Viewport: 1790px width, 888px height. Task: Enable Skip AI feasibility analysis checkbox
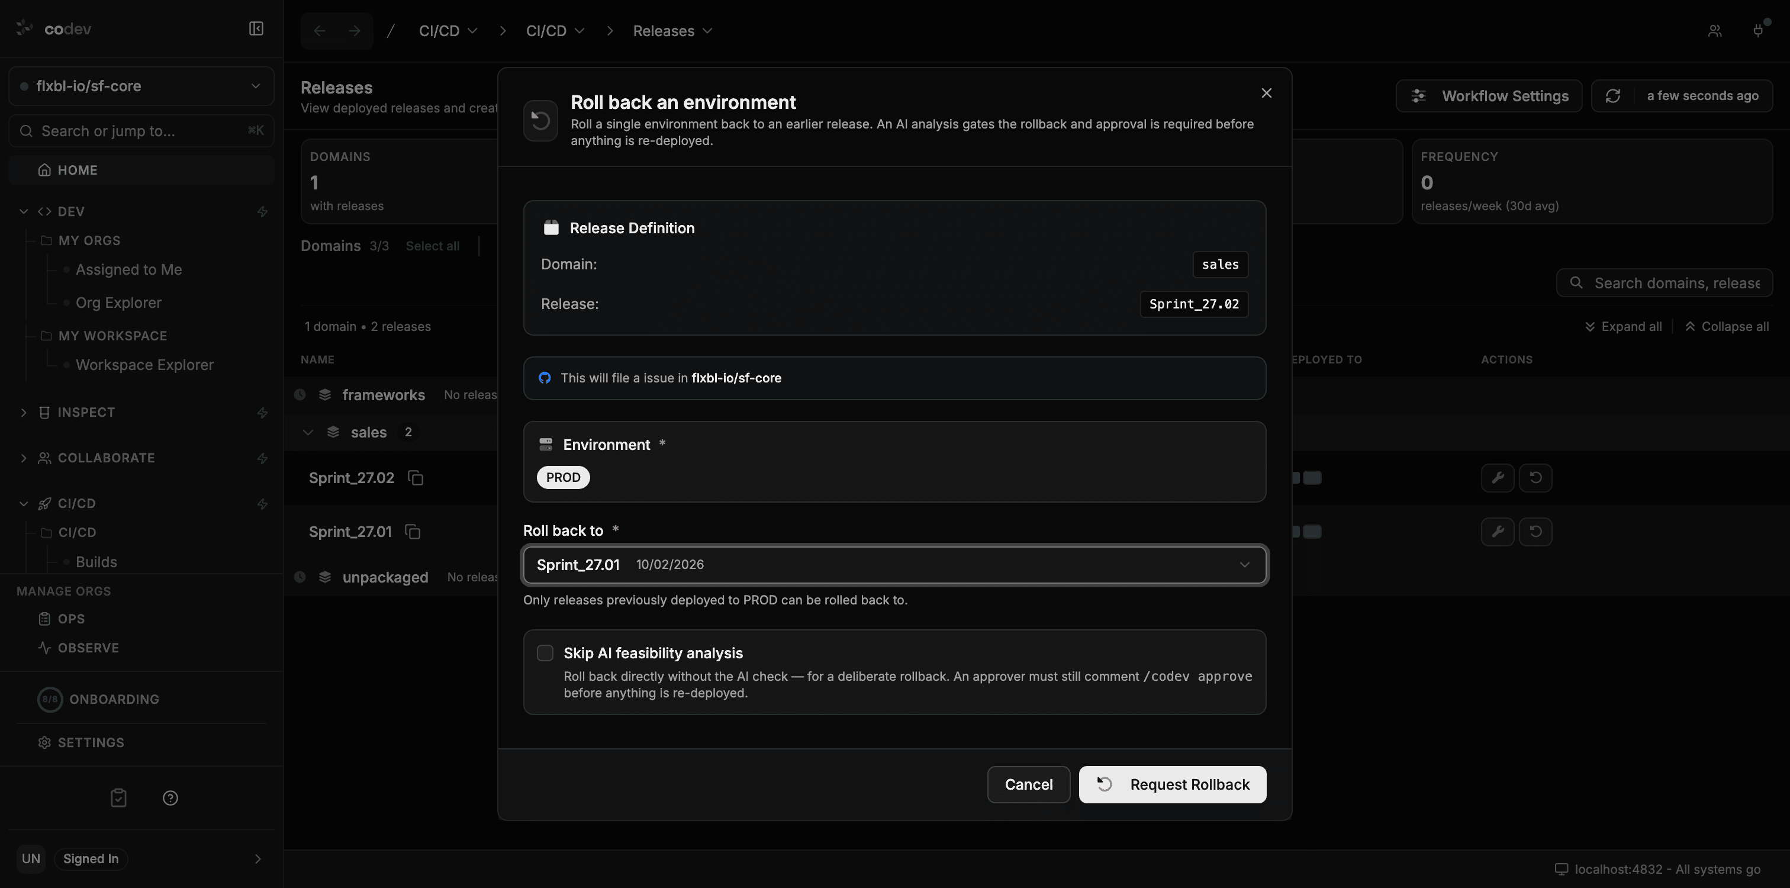click(546, 653)
